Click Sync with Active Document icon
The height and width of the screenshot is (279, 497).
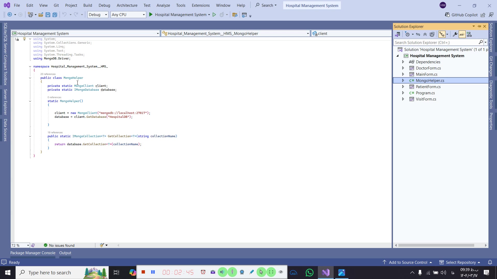[x=418, y=34]
